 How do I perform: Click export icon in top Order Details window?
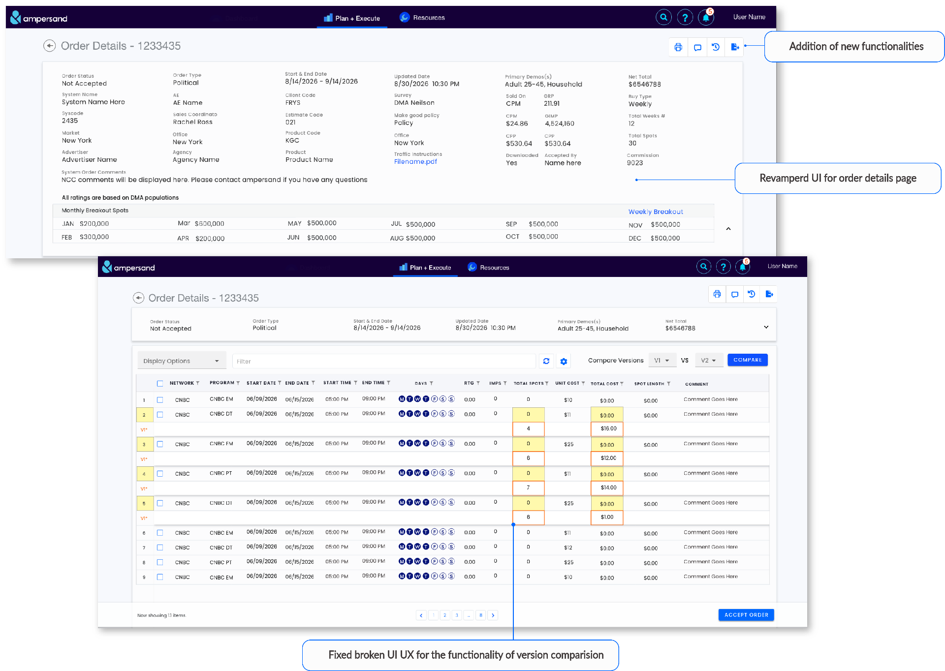pos(734,47)
